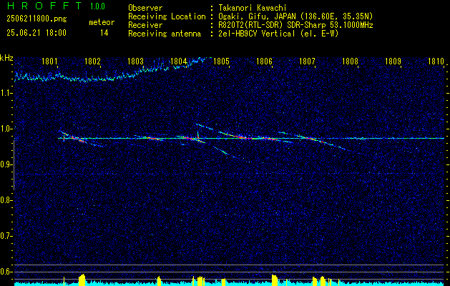The image size is (450, 286).
Task: Click the 0.6 kHz axis label
Action: coord(6,272)
